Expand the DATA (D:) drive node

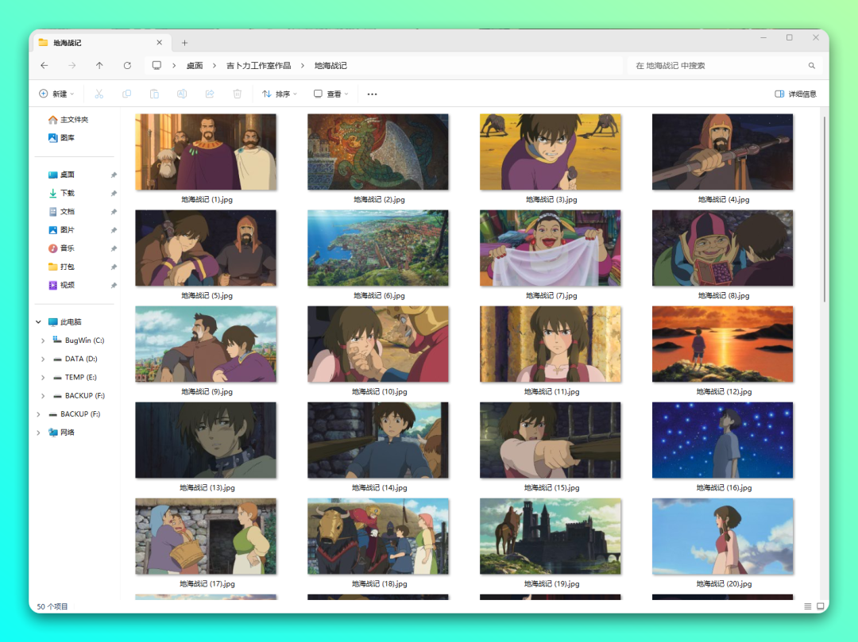(x=43, y=359)
